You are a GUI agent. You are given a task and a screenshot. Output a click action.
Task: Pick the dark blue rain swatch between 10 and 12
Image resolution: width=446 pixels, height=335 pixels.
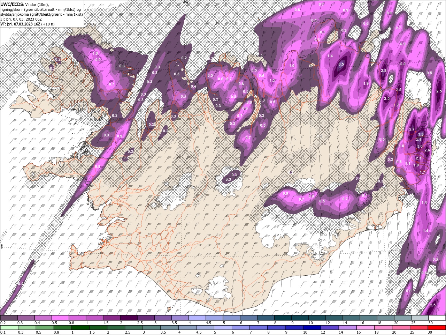[x=312, y=328]
